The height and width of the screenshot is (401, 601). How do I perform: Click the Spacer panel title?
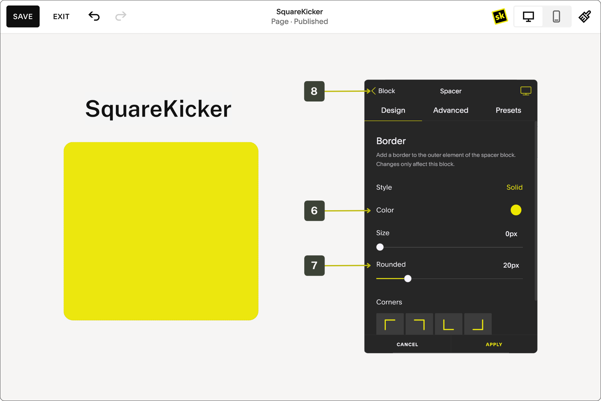point(451,91)
